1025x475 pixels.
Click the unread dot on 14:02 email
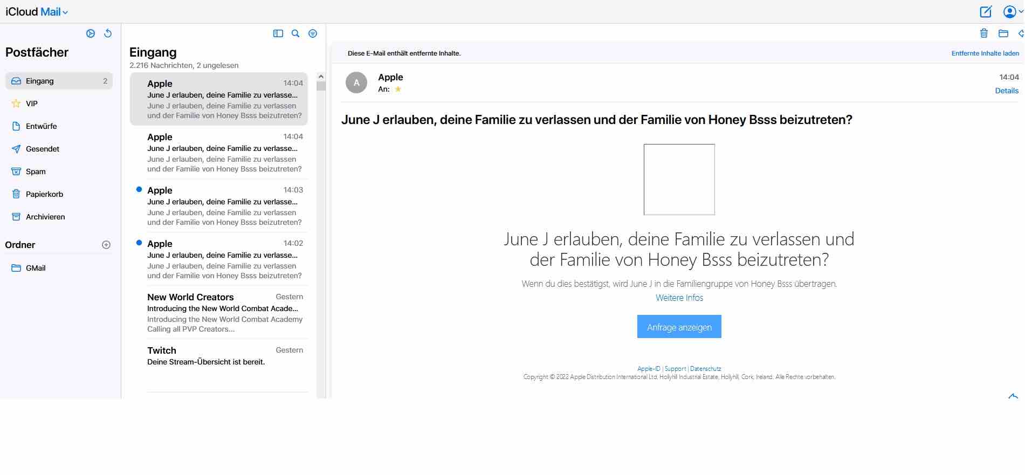click(139, 243)
